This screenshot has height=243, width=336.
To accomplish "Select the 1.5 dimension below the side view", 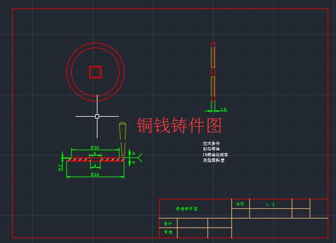I will click(223, 109).
